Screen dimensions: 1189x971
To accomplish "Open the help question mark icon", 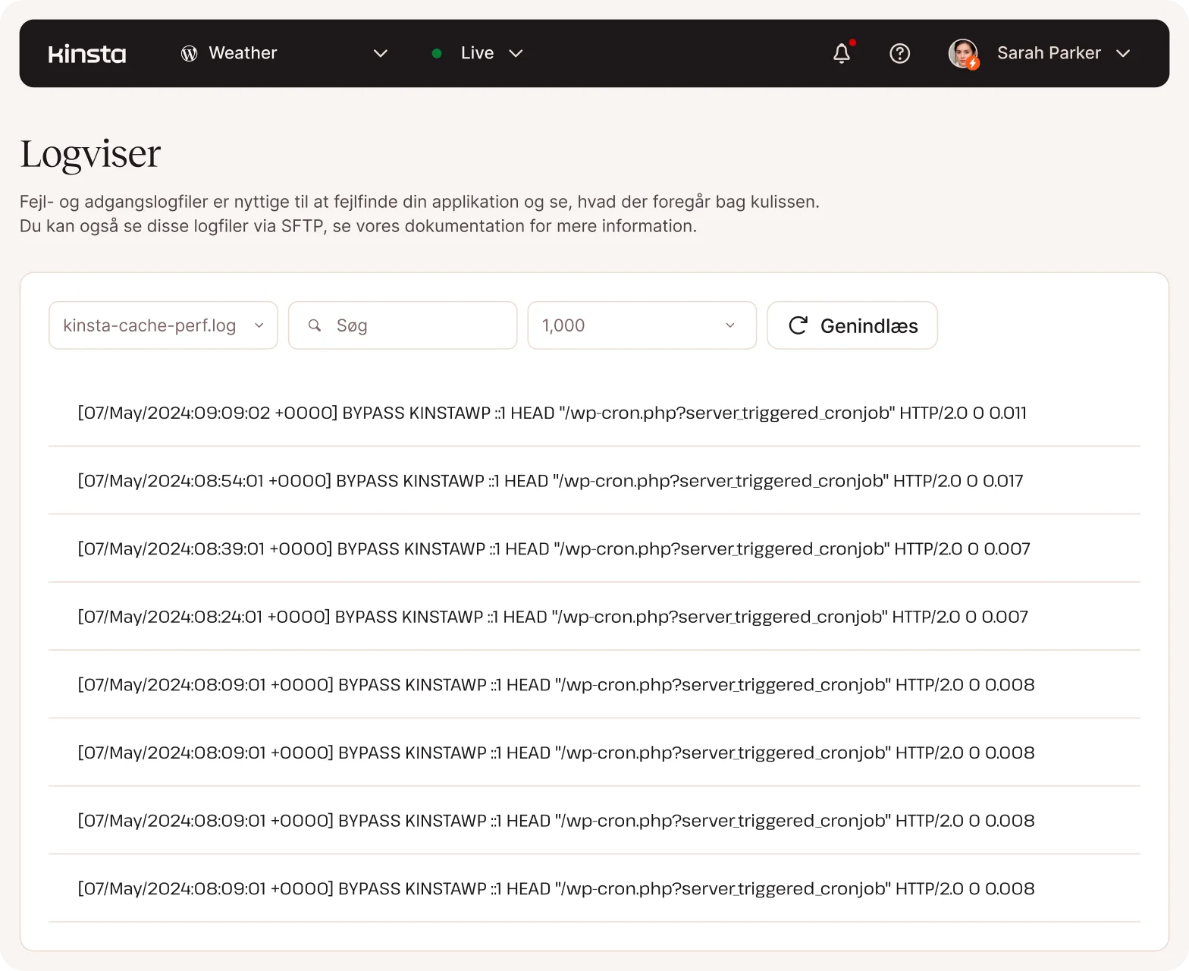I will tap(899, 53).
